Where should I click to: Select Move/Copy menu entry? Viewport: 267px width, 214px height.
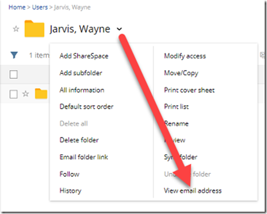(181, 73)
